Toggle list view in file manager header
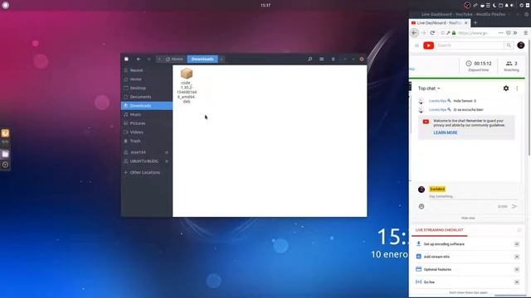531x298 pixels. [321, 59]
